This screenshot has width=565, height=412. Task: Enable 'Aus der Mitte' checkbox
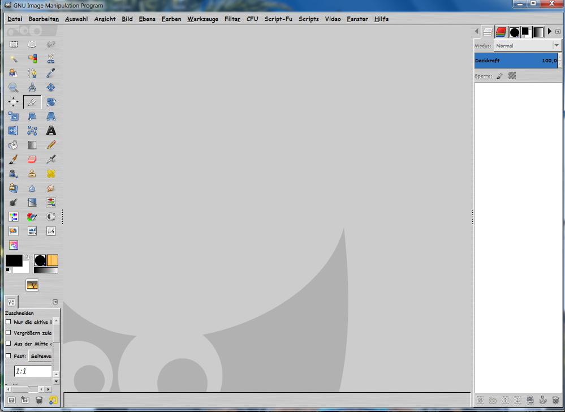pyautogui.click(x=8, y=344)
